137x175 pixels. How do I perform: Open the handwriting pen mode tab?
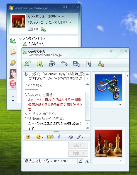pos(80,161)
